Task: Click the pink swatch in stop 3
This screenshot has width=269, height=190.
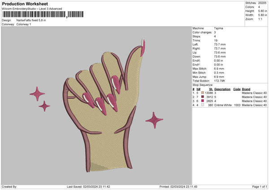Action: coord(203,101)
